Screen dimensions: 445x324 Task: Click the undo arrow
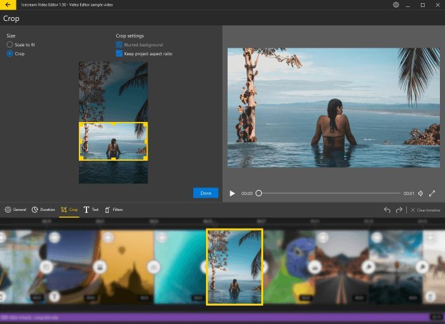[x=387, y=210]
